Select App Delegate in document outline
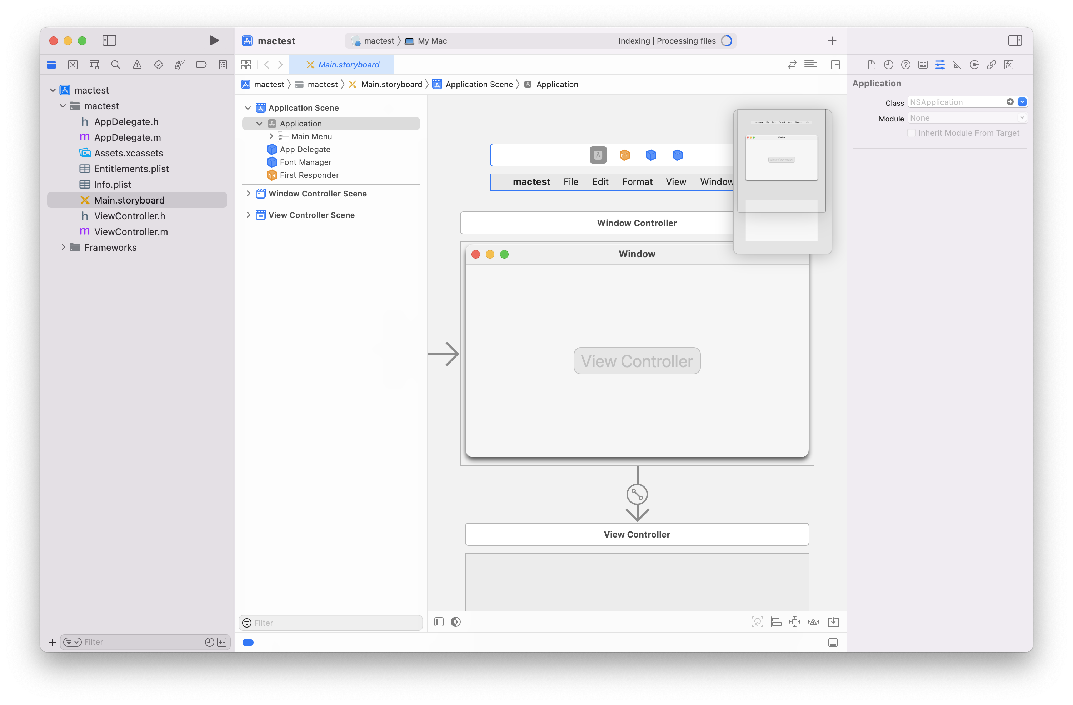The width and height of the screenshot is (1073, 705). click(x=305, y=149)
